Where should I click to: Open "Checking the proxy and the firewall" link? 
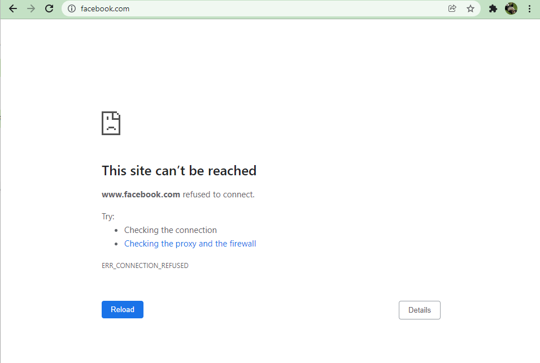pyautogui.click(x=190, y=244)
